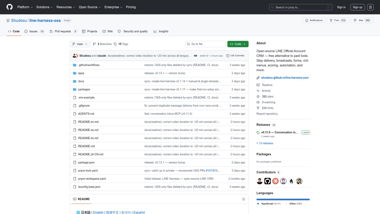Image resolution: width=380 pixels, height=214 pixels.
Task: Open the pnpm-lock.yaml file
Action: coord(88,171)
